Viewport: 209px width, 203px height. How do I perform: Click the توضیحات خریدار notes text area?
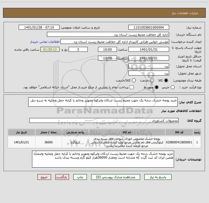pyautogui.click(x=103, y=159)
